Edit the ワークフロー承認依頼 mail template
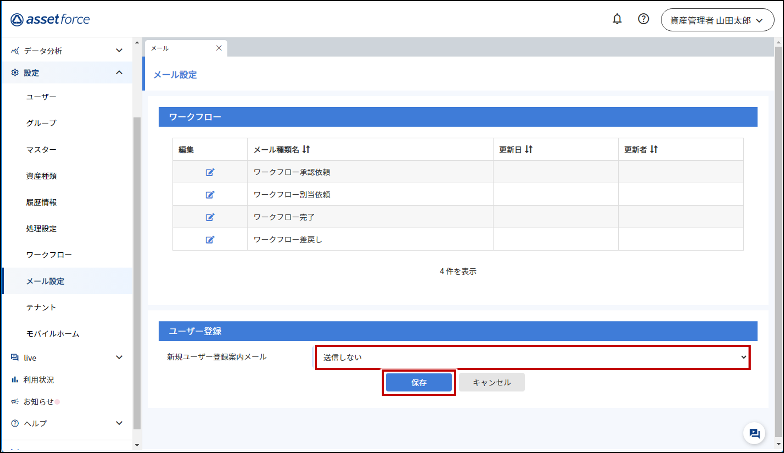This screenshot has height=453, width=784. (x=210, y=172)
